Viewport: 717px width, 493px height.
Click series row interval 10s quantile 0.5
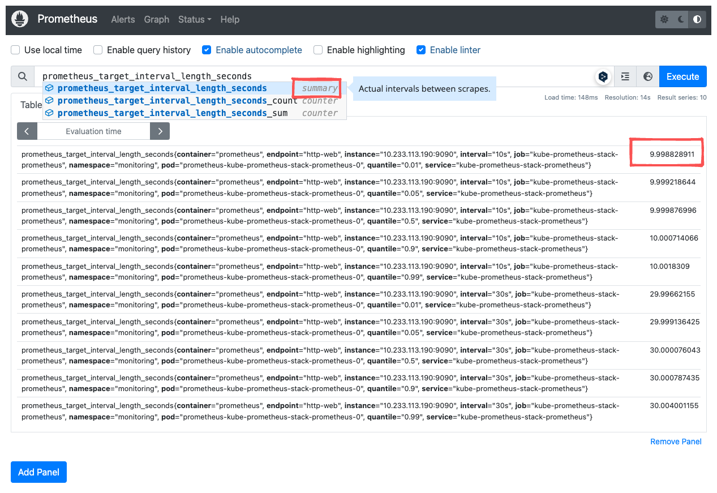359,216
